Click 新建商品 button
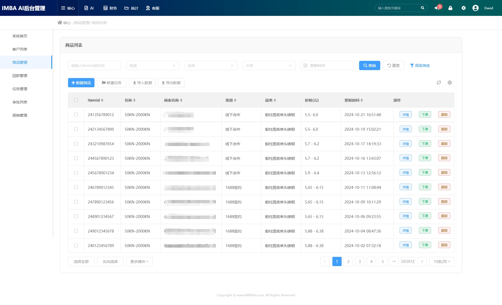The width and height of the screenshot is (502, 305). [x=81, y=83]
